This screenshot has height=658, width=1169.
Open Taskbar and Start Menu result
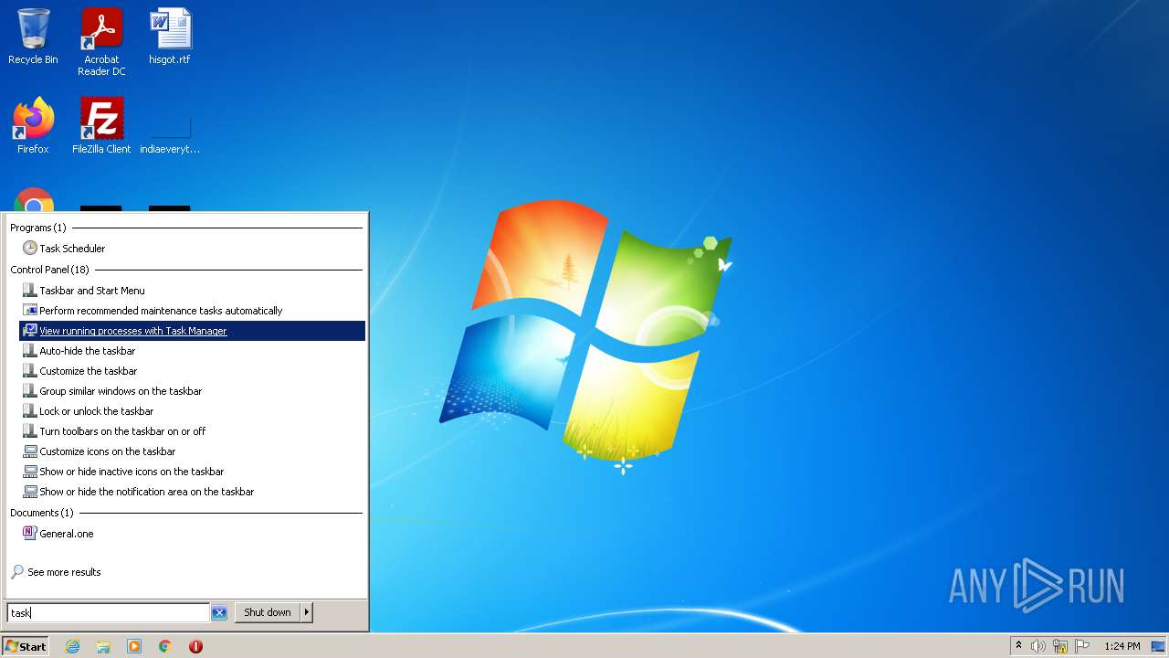click(x=192, y=291)
